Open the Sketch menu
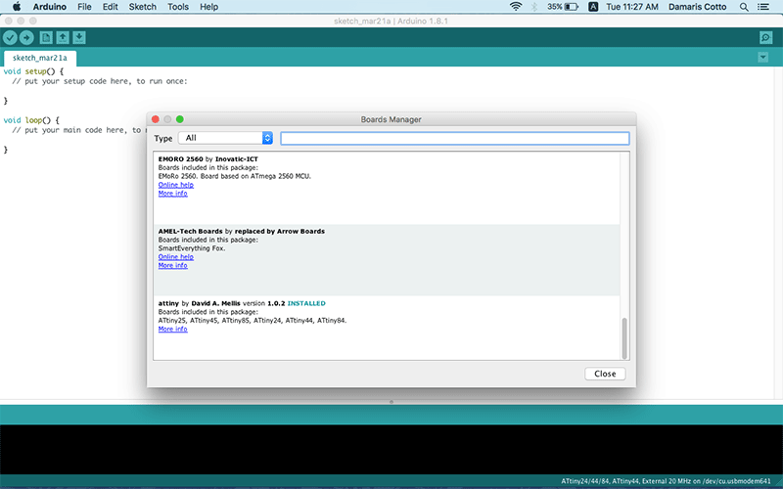 (142, 7)
